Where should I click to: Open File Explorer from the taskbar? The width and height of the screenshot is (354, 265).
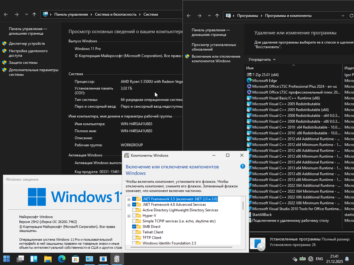tap(48, 259)
